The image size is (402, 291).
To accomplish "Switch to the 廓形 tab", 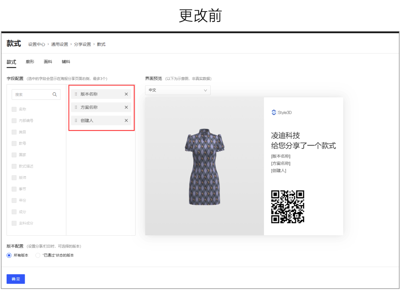I will [30, 62].
